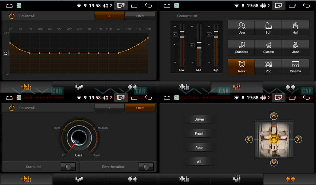Select the Rock sound preset
Image resolution: width=316 pixels, height=185 pixels.
pos(241,67)
